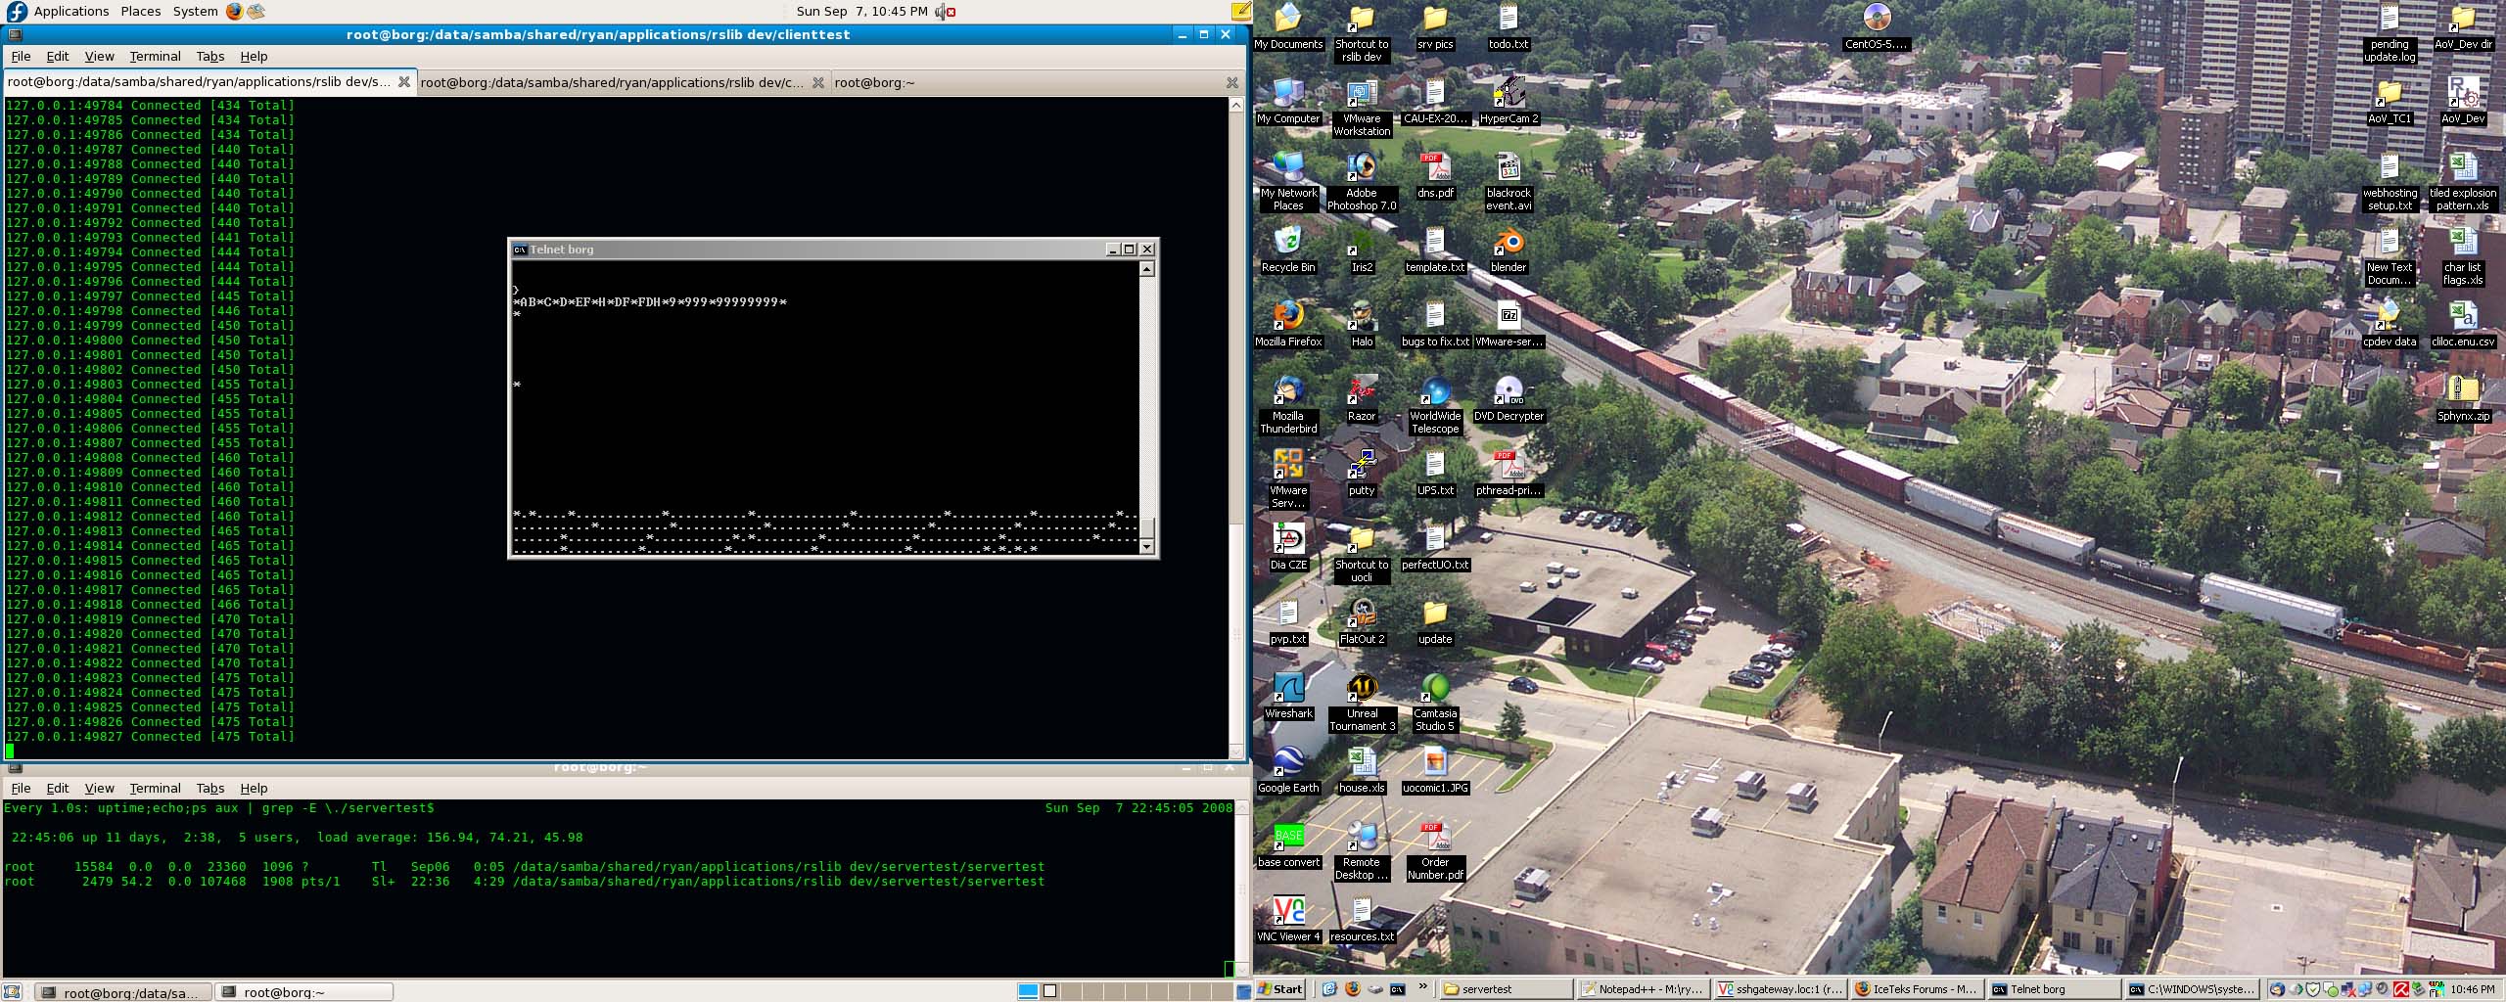
Task: Select the putty desktop shortcut
Action: (x=1362, y=473)
